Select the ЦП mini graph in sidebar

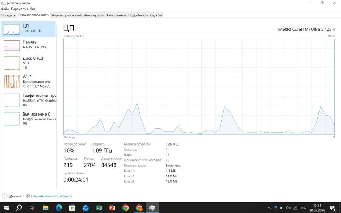tap(12, 29)
